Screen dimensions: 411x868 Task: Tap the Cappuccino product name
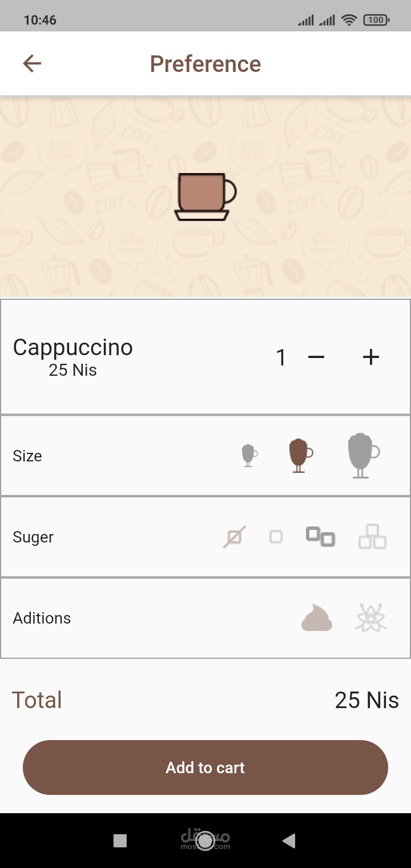(x=73, y=347)
